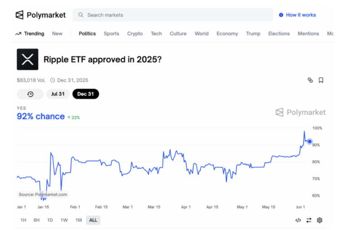Switch chart range to 1W
The height and width of the screenshot is (230, 350).
click(x=64, y=220)
